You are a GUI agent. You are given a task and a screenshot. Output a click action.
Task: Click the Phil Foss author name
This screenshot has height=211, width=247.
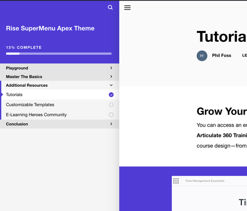point(222,55)
